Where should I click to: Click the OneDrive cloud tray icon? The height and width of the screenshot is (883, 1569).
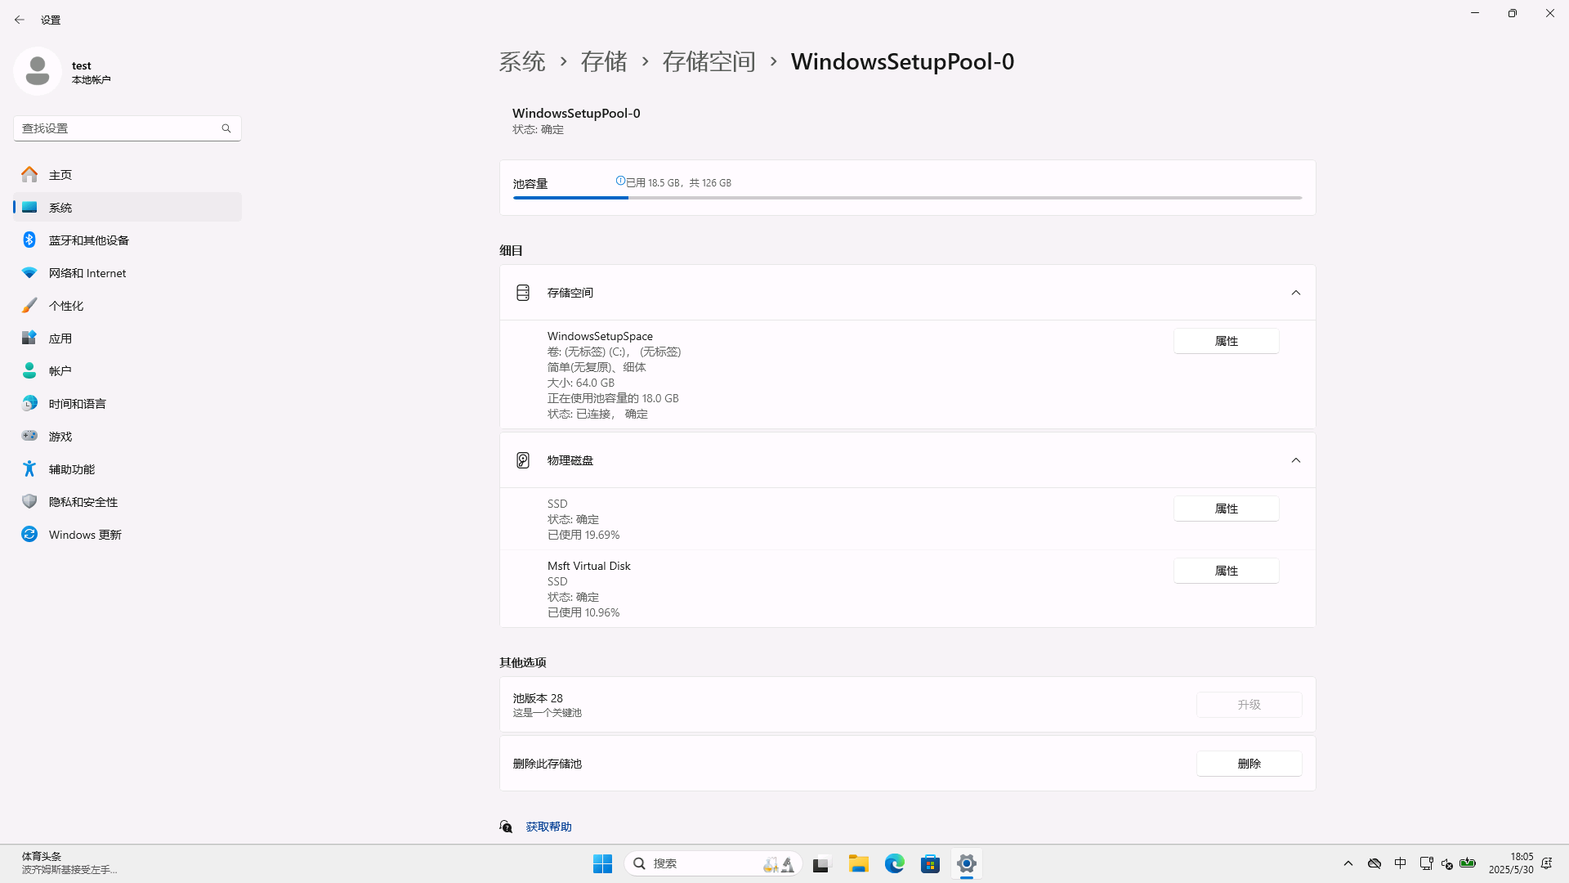pyautogui.click(x=1375, y=863)
